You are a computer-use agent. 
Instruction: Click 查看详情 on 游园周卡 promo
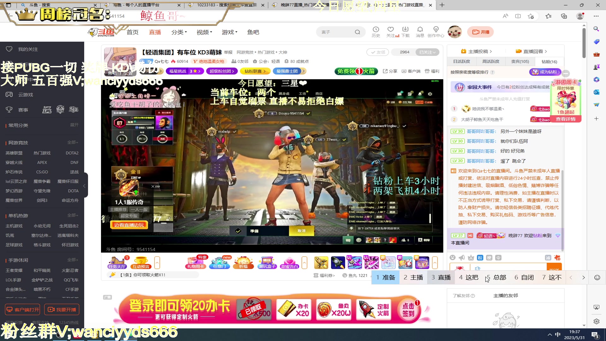(x=566, y=119)
